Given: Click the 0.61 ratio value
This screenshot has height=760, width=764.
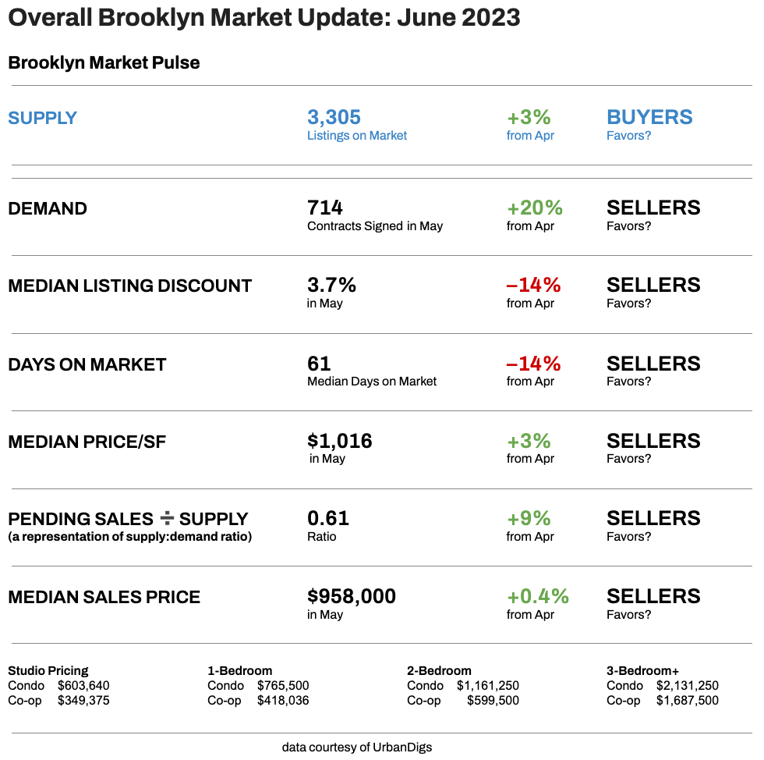Looking at the screenshot, I should (x=328, y=518).
